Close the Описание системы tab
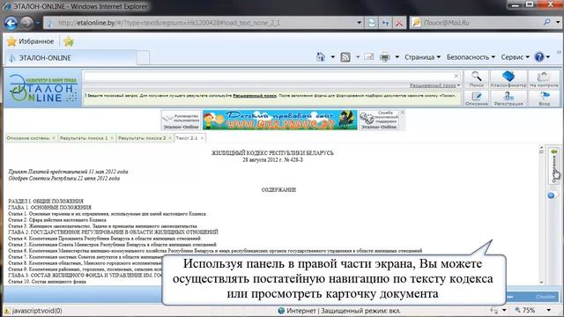The width and height of the screenshot is (564, 317). (x=54, y=138)
